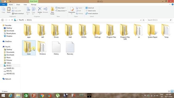
Task: Open OneDrive in navigation pane
Action: [7, 41]
